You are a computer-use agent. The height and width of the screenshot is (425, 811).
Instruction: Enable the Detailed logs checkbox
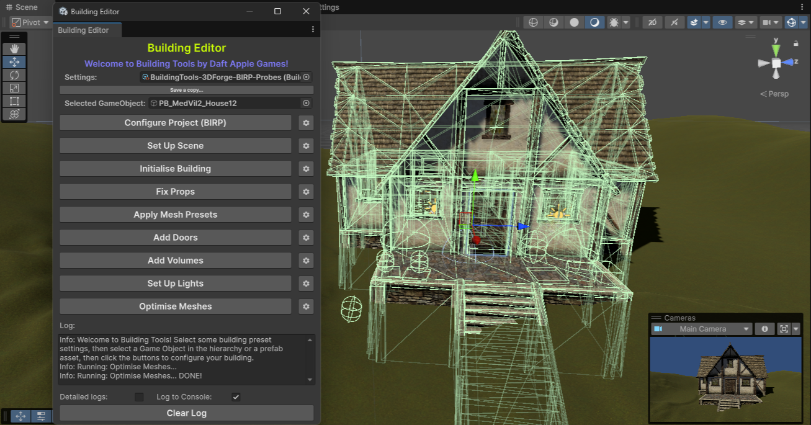pos(139,397)
